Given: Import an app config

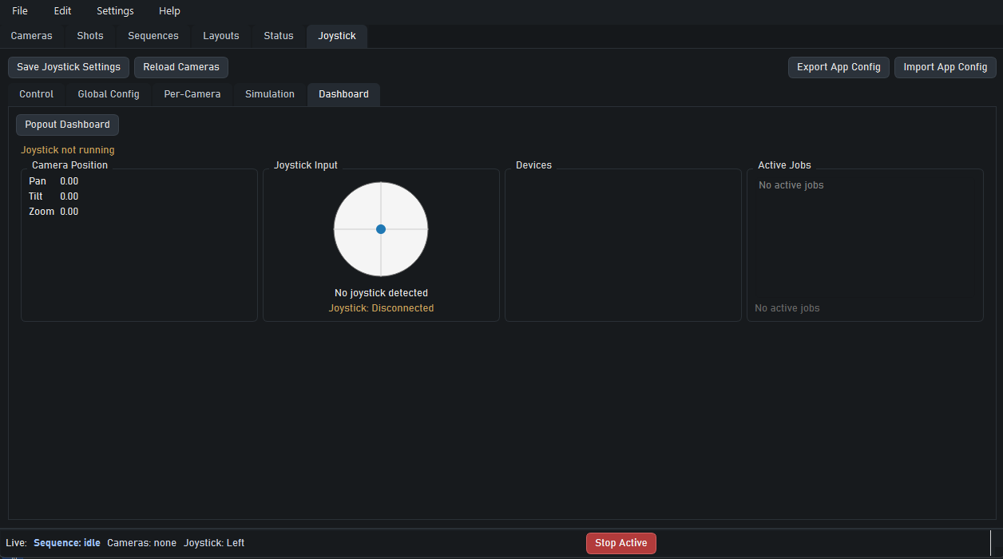Looking at the screenshot, I should [945, 67].
